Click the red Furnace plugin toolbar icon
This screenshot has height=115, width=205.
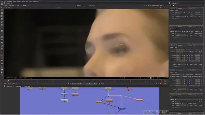pyautogui.click(x=2, y=52)
